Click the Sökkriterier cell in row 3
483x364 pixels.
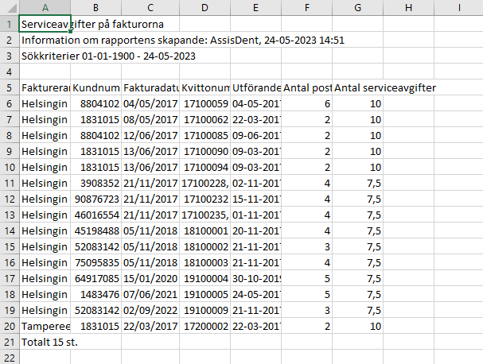click(x=45, y=56)
